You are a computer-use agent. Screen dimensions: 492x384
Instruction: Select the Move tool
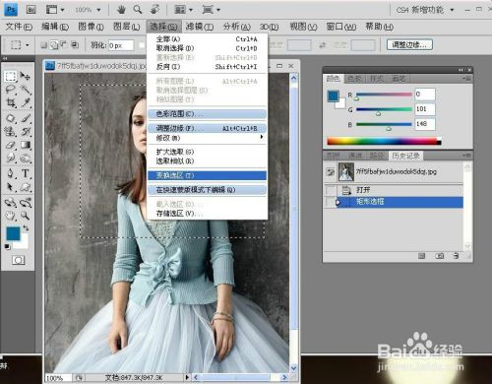[26, 76]
